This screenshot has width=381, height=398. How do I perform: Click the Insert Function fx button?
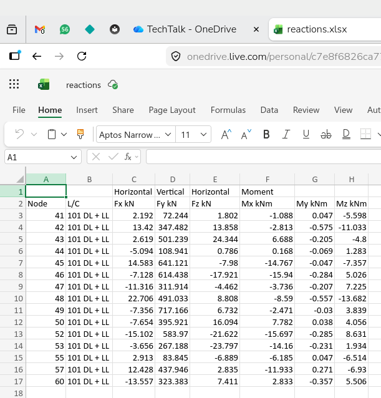128,157
